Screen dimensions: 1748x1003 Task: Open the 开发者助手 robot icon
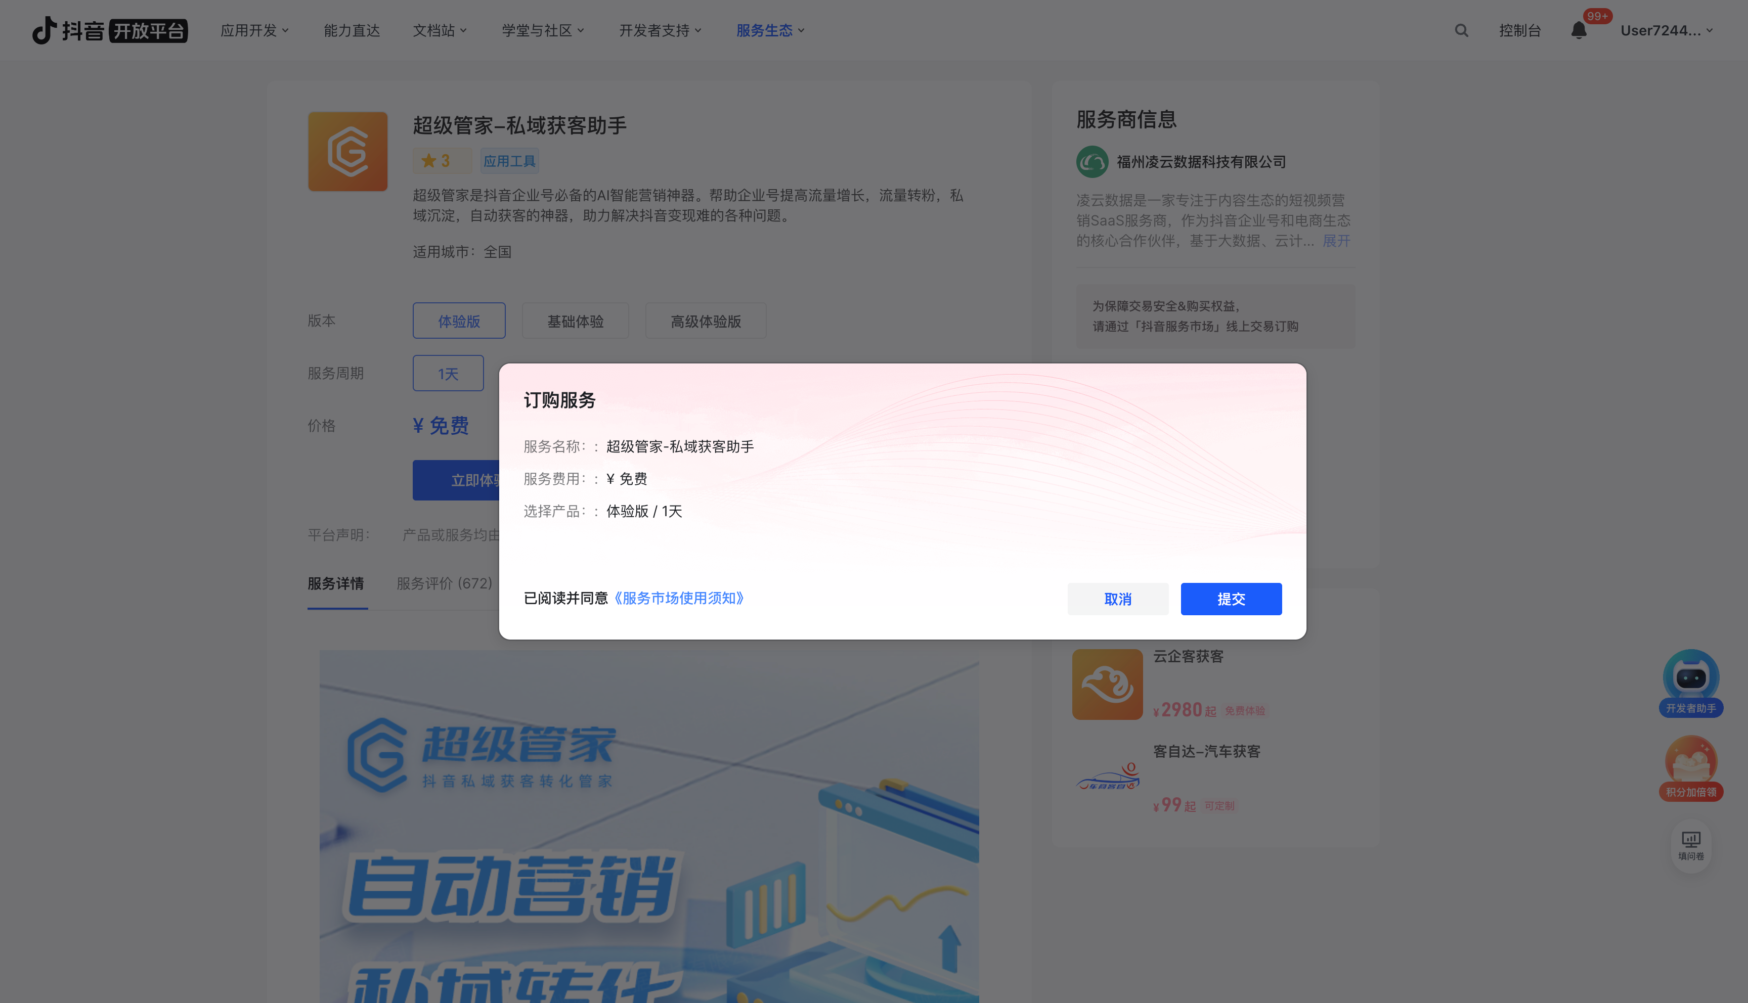coord(1691,682)
